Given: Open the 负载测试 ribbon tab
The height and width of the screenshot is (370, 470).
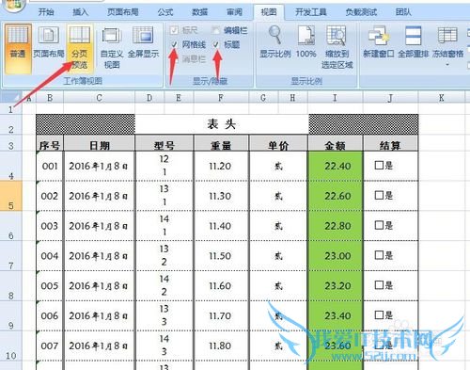Looking at the screenshot, I should click(x=361, y=12).
